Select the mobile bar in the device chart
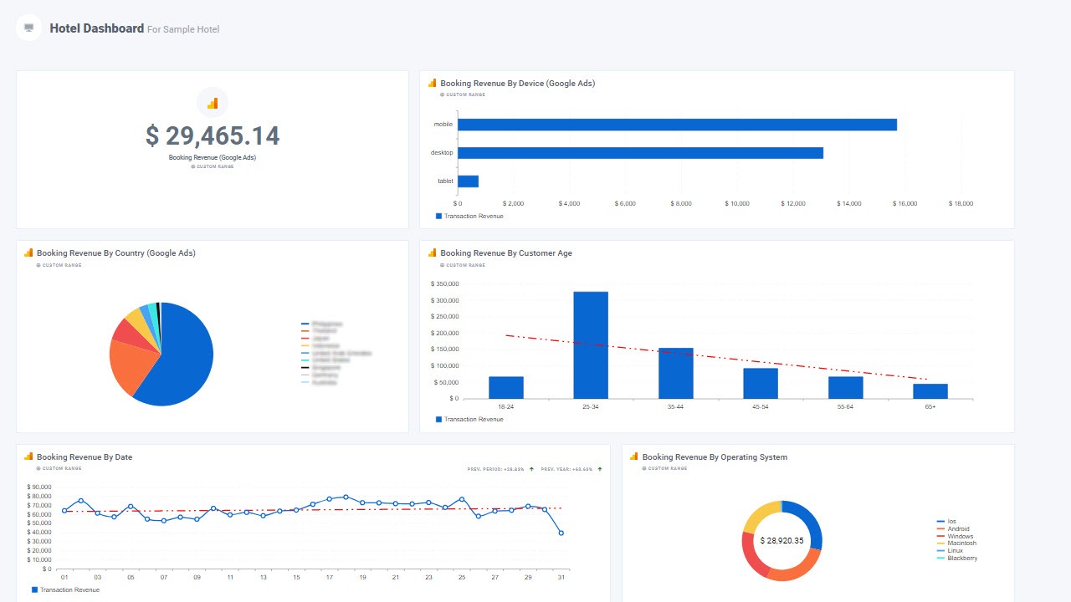 677,125
